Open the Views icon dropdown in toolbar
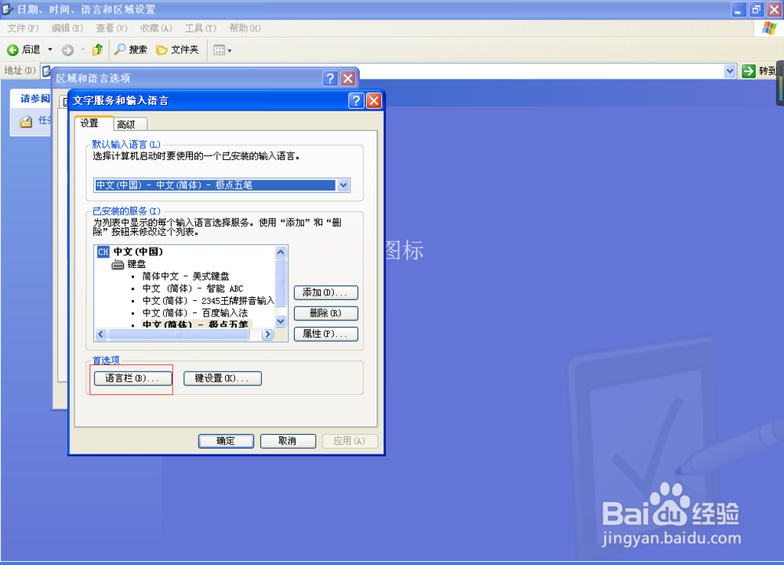The image size is (784, 565). coord(222,50)
